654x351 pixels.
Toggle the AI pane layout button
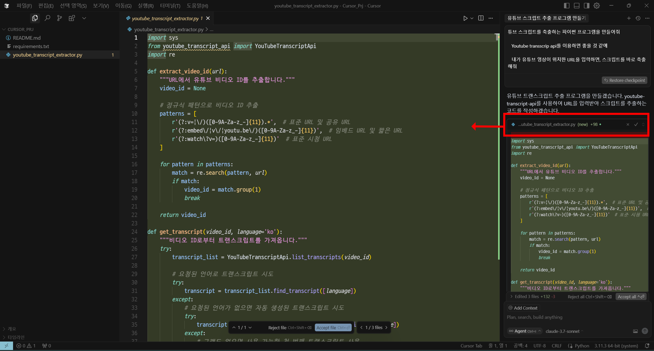pyautogui.click(x=586, y=6)
